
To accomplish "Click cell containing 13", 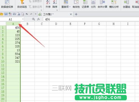I will click(13, 50).
